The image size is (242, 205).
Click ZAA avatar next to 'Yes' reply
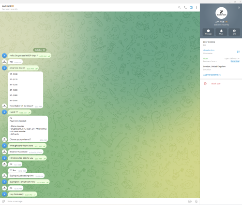click(x=4, y=62)
